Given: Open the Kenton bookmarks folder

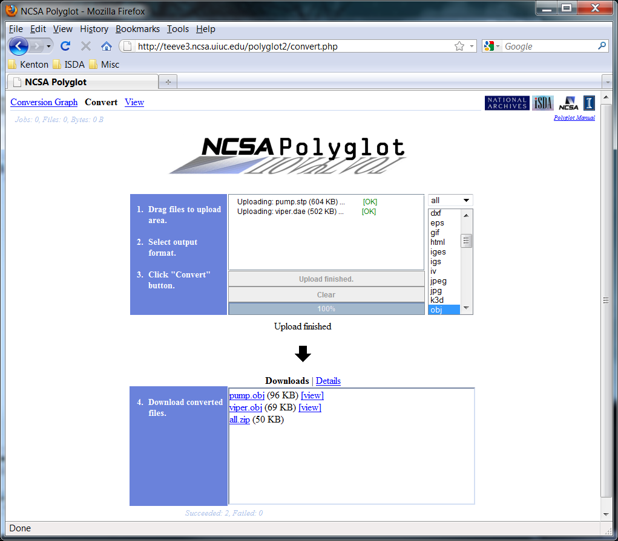Looking at the screenshot, I should (x=28, y=65).
